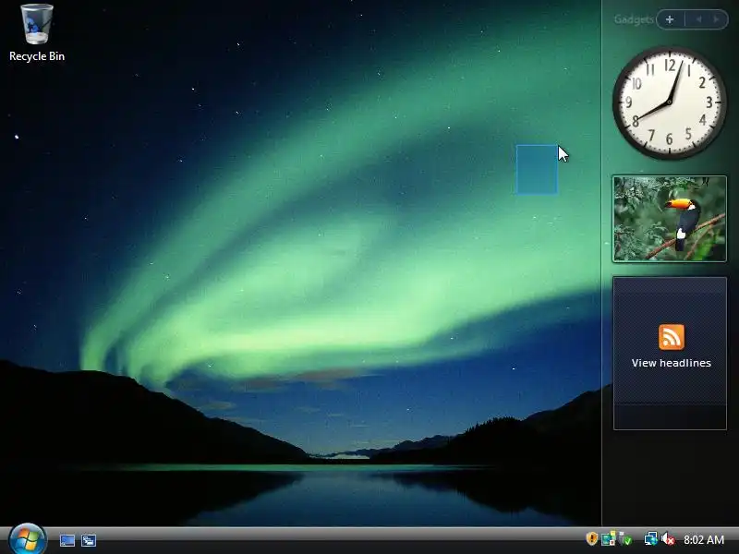This screenshot has width=739, height=554.
Task: Click the sidebar previous gadgets arrow
Action: coord(699,19)
